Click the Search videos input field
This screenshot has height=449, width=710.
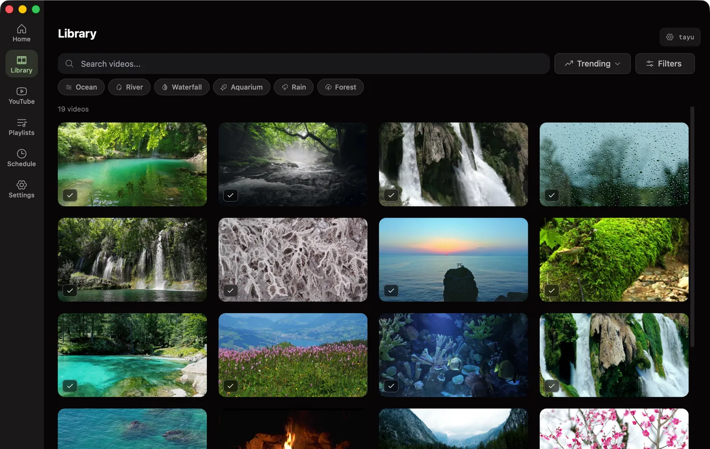304,63
